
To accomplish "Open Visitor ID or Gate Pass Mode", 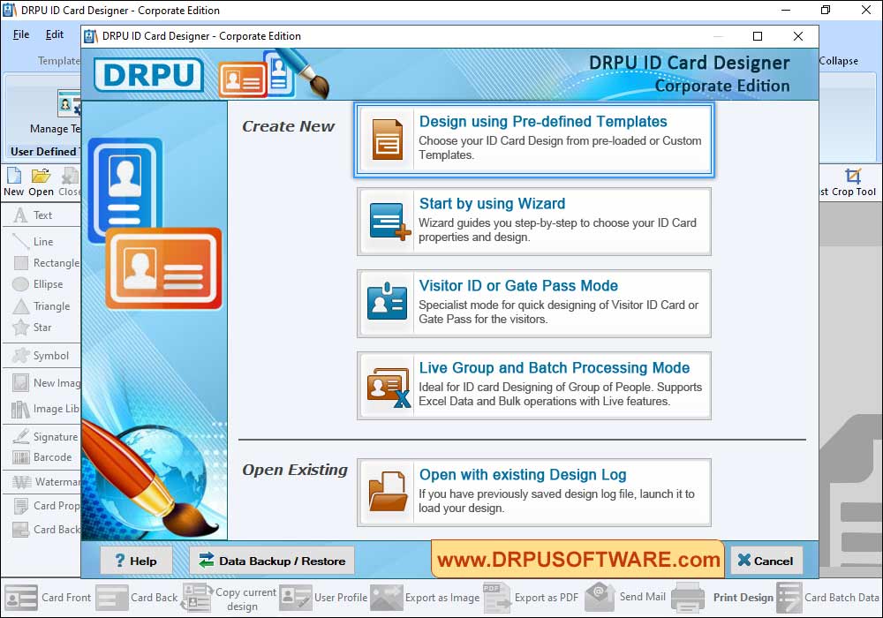I will (534, 304).
